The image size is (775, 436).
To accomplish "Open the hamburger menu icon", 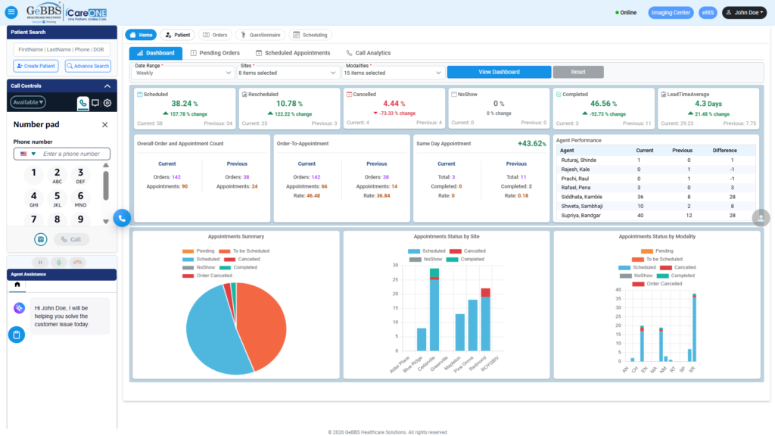I will point(11,12).
